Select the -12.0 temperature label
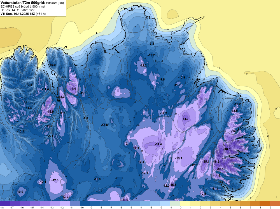 coord(194,165)
